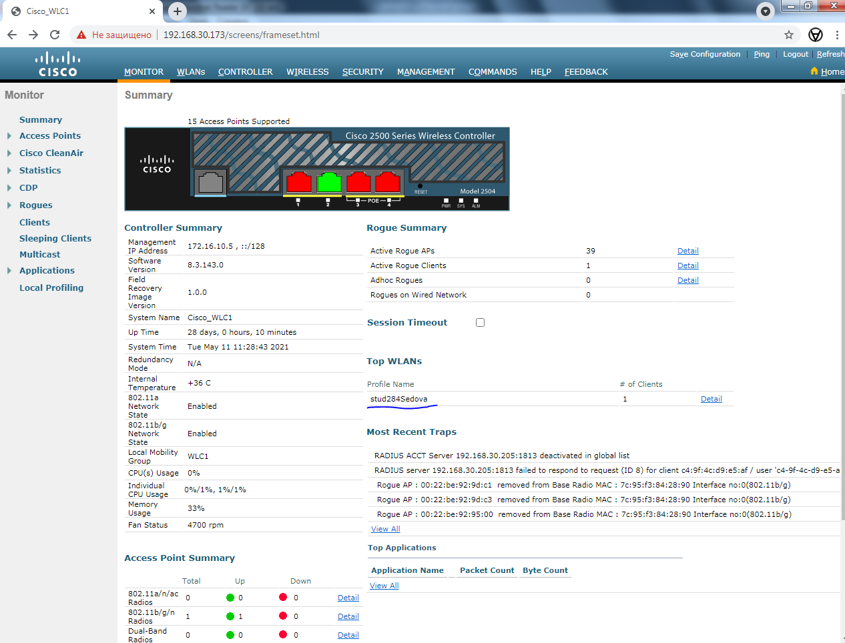This screenshot has height=643, width=845.
Task: Expand the Access Points sidebar item
Action: coord(9,136)
